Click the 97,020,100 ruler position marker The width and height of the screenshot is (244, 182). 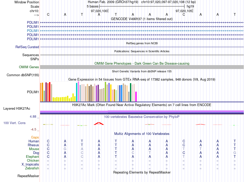(x=99, y=11)
